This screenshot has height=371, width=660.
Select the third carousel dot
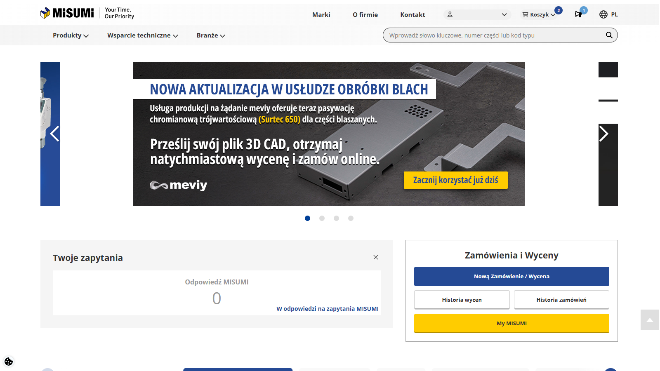coord(336,218)
